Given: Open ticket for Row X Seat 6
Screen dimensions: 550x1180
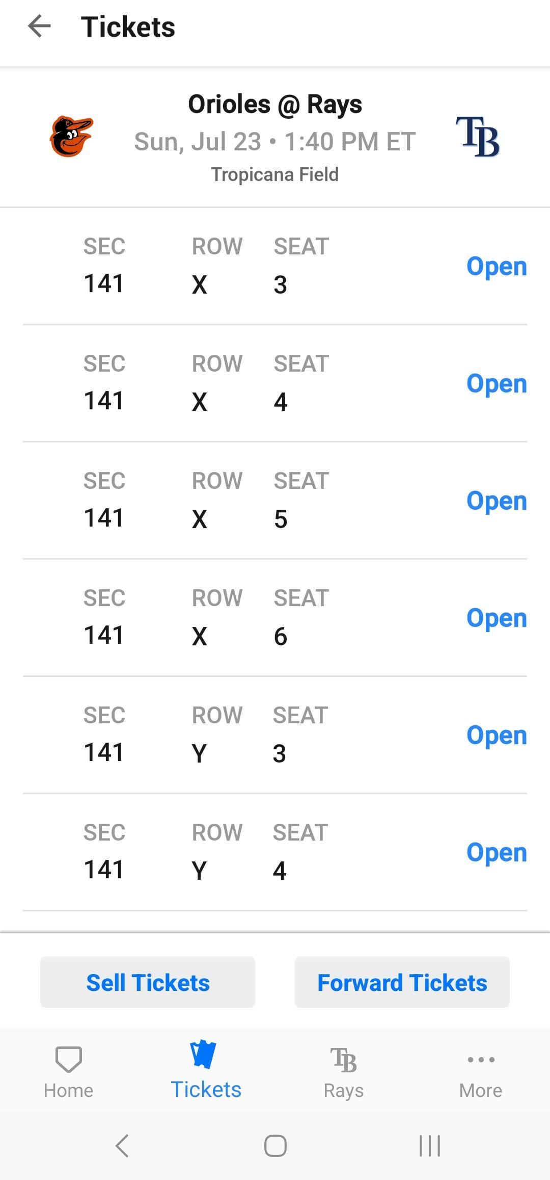Looking at the screenshot, I should (x=497, y=618).
